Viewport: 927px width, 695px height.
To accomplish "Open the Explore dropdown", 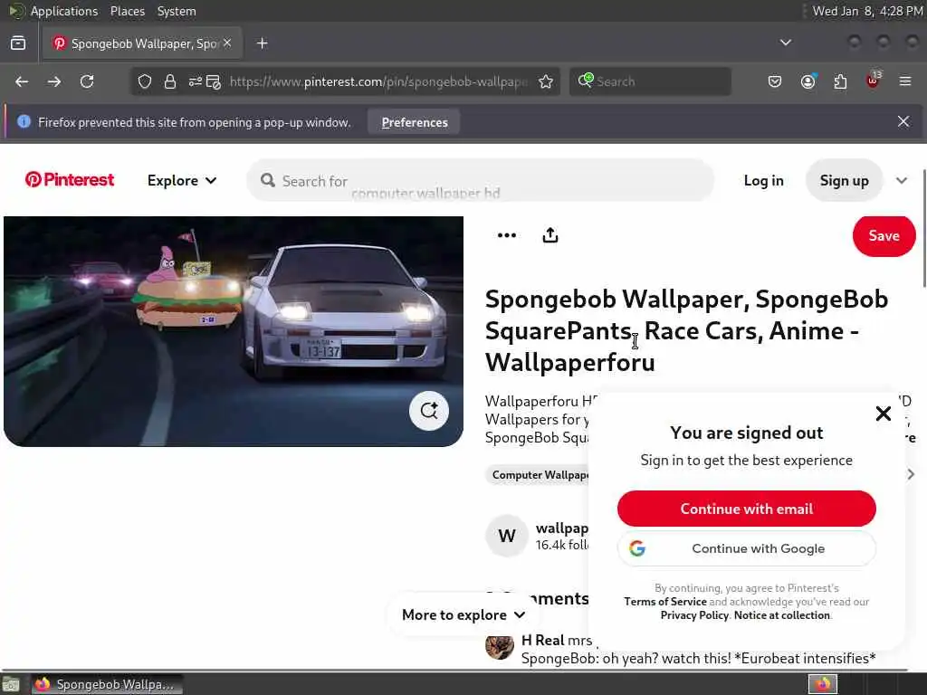I will coord(181,180).
